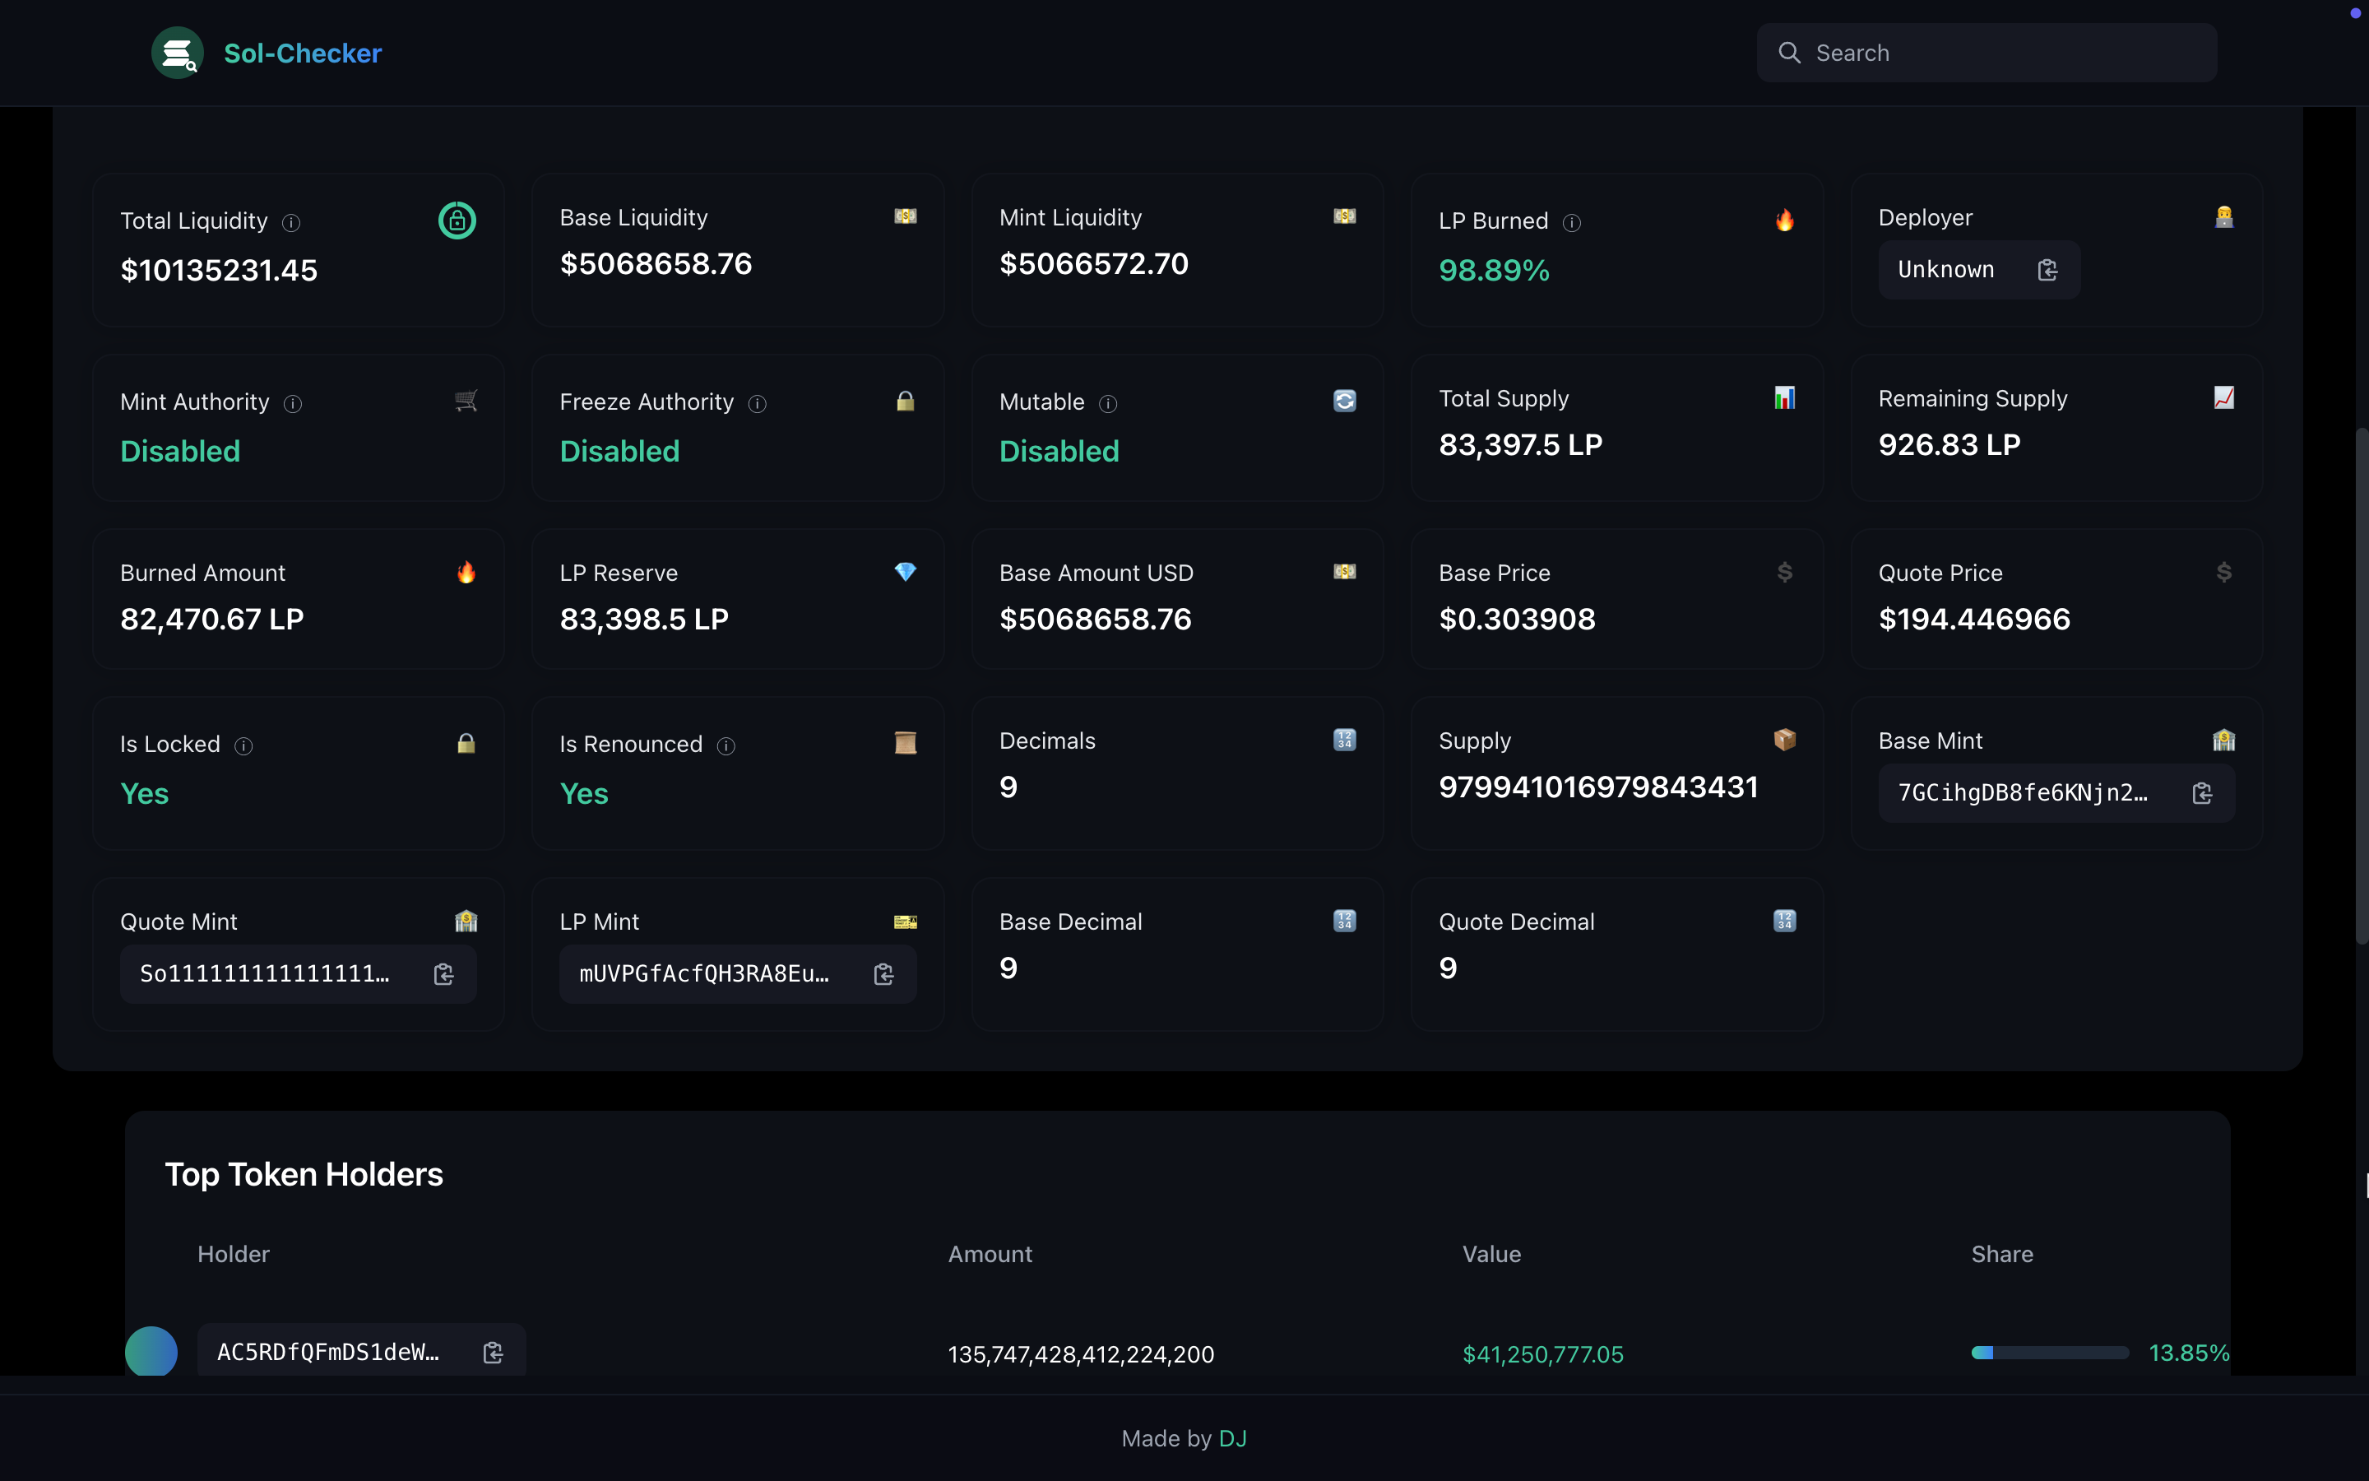Click the Is Locked info icon
Viewport: 2369px width, 1481px height.
[x=243, y=746]
